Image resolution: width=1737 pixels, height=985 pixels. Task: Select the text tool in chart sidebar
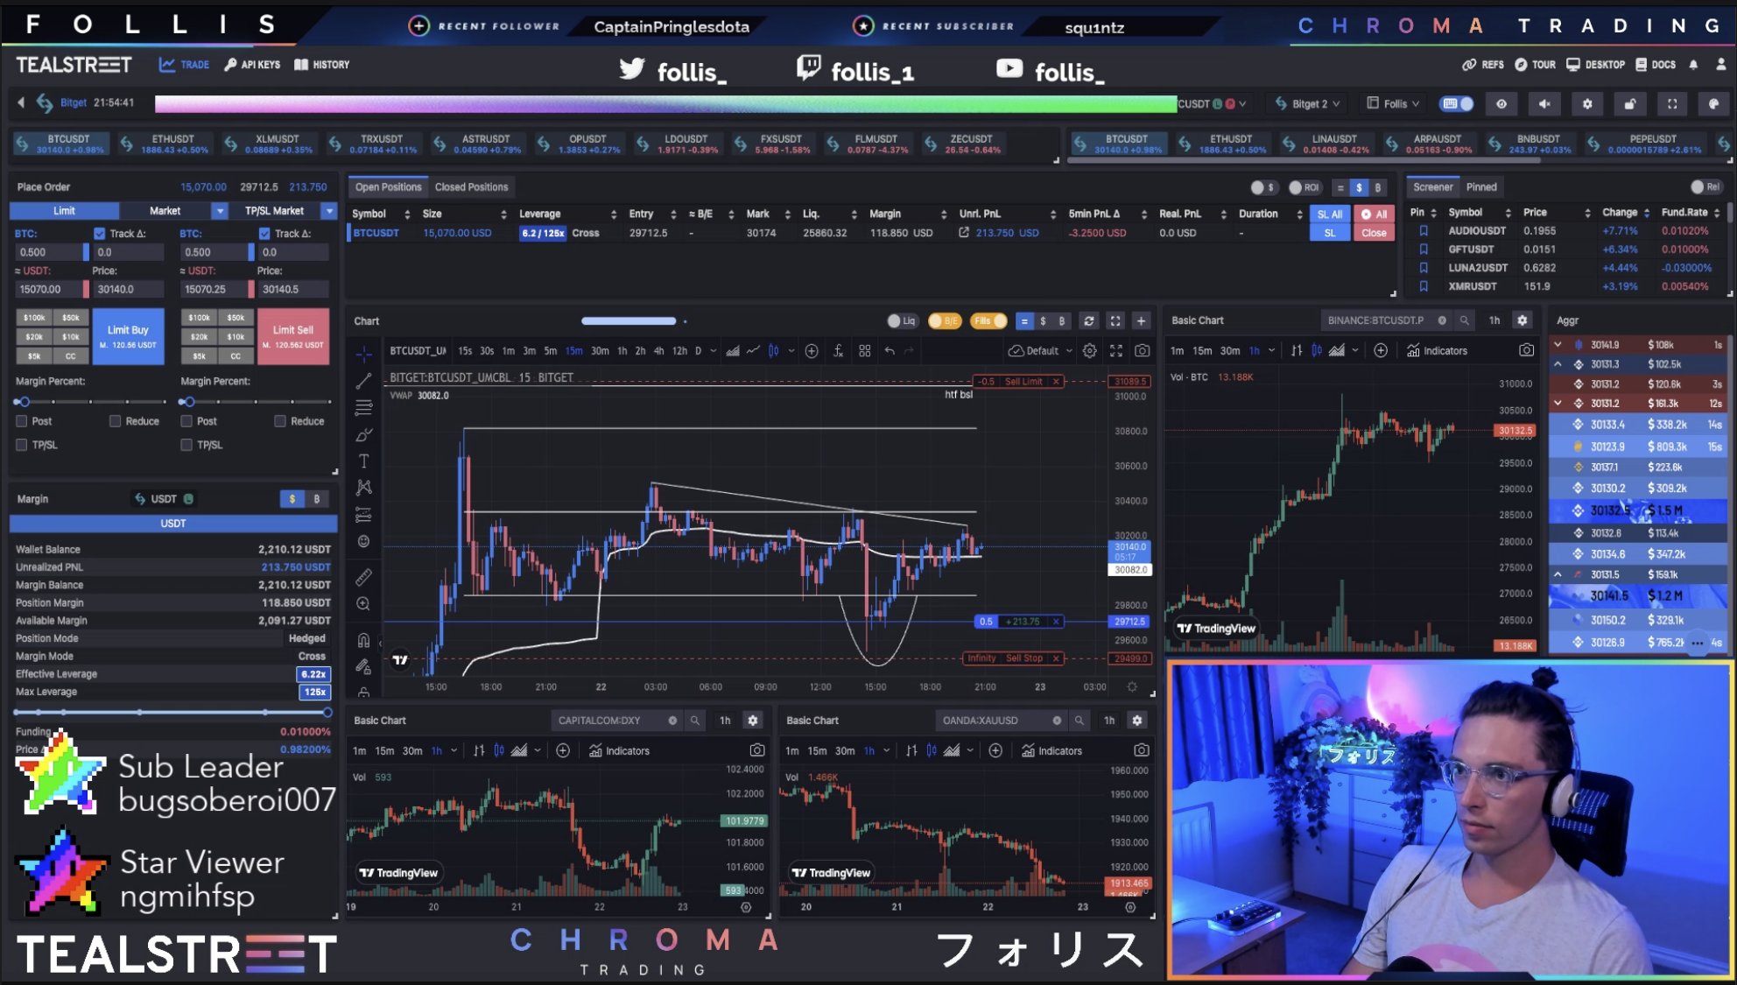(x=363, y=461)
